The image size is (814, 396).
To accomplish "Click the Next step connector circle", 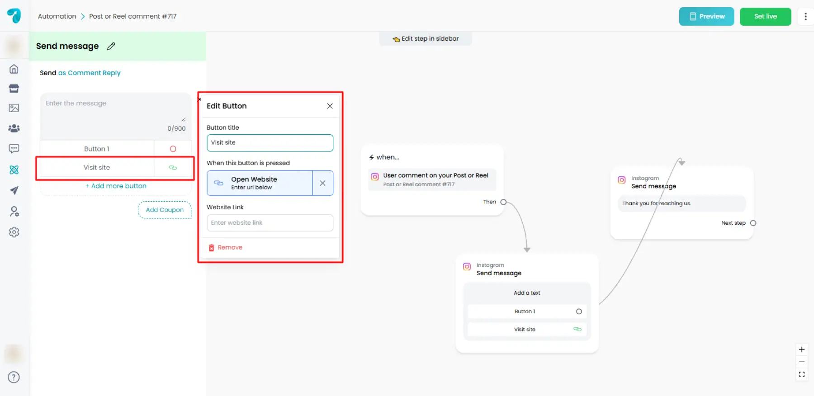I will [753, 223].
